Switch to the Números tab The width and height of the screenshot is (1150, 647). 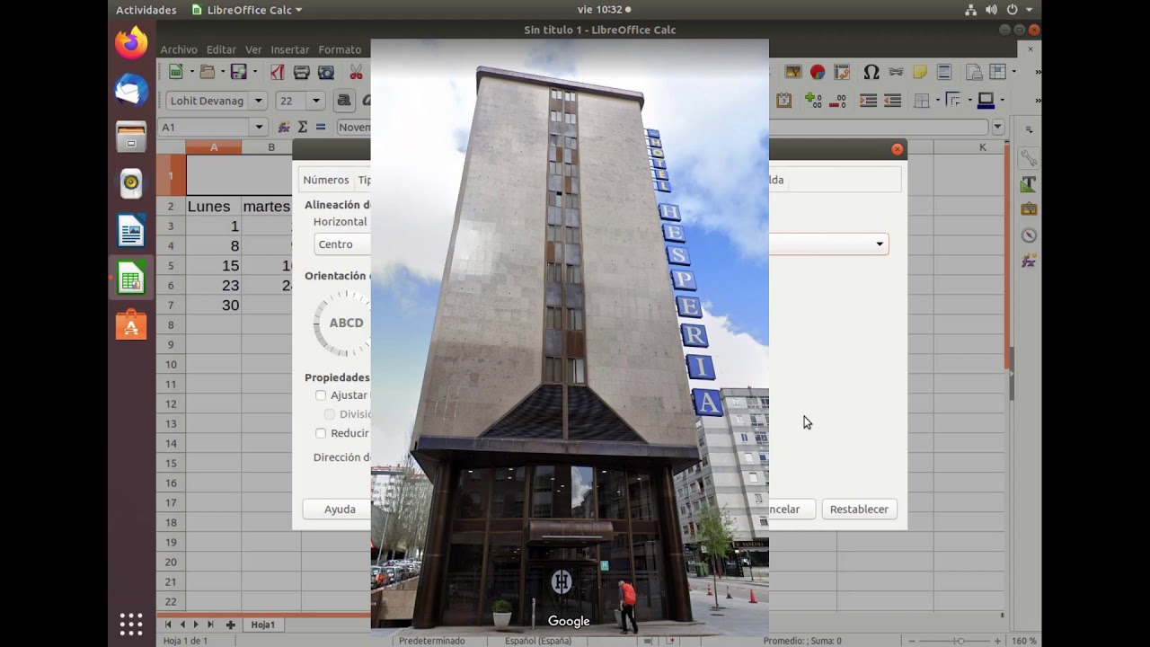325,180
